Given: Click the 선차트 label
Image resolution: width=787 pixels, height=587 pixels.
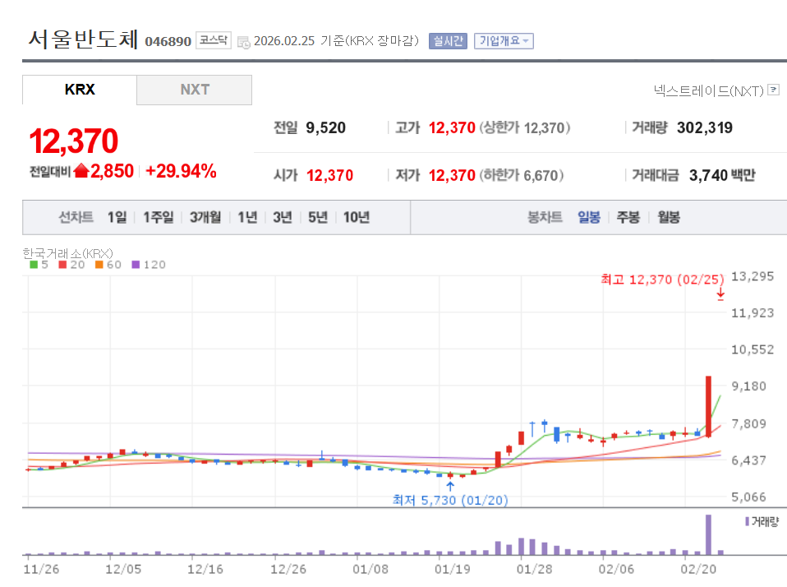Looking at the screenshot, I should 76,217.
